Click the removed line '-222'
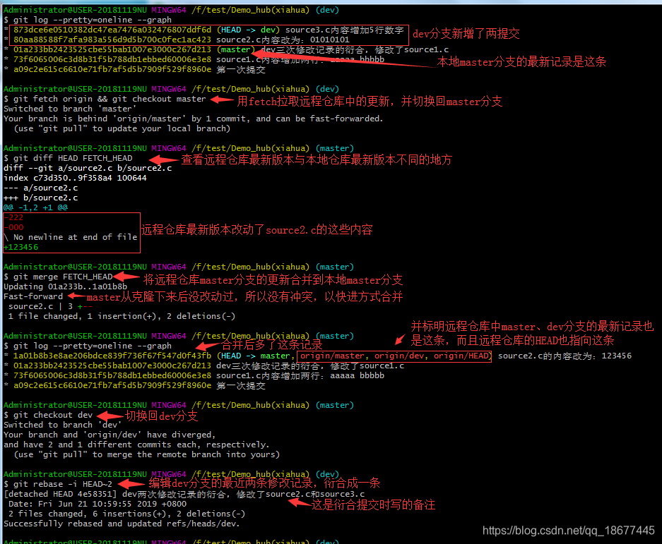This screenshot has height=544, width=662. point(13,217)
